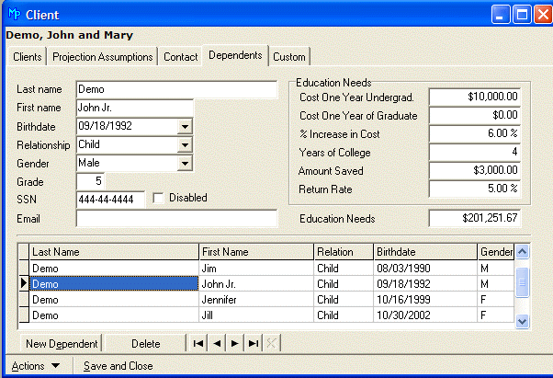The image size is (553, 378).
Task: Open the Custom tab
Action: pos(289,57)
